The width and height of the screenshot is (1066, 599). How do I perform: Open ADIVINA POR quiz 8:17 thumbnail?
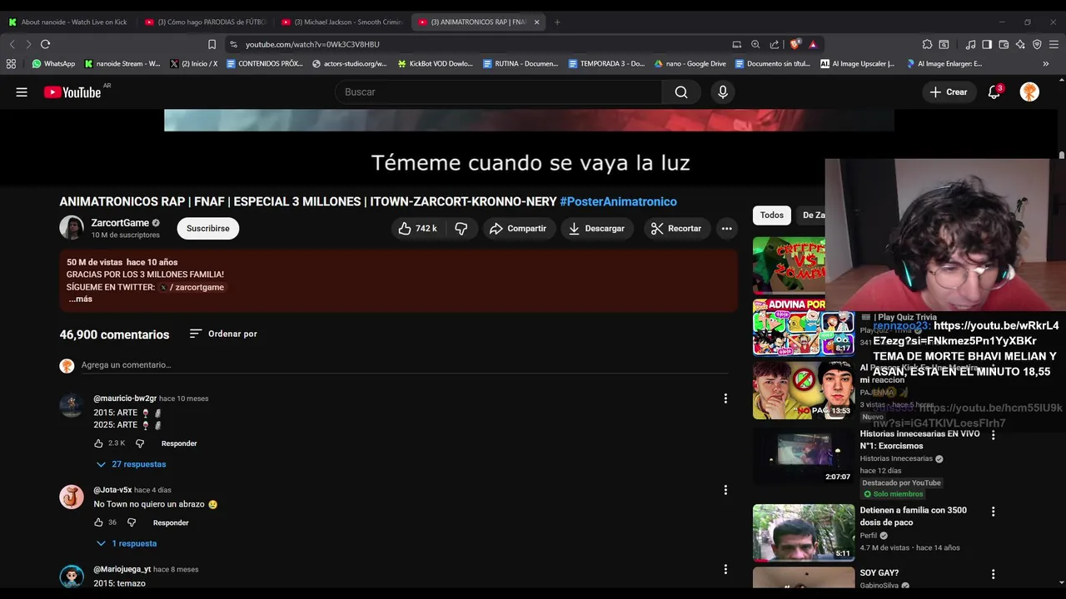point(804,328)
